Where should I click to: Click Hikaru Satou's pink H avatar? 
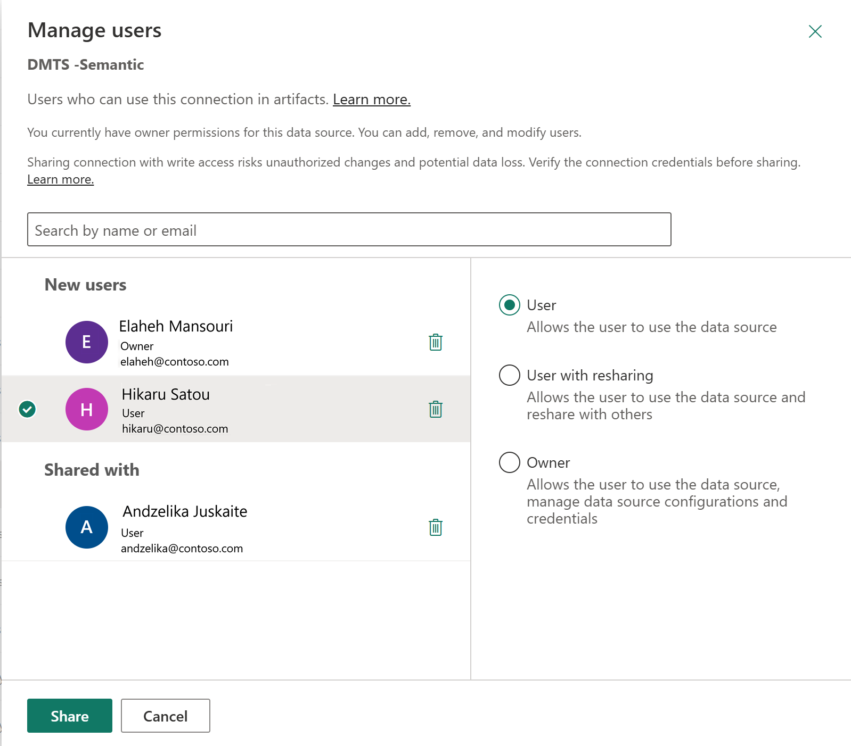87,409
